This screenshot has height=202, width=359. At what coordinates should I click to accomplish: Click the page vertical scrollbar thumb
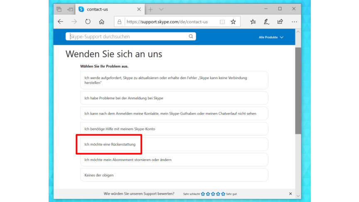pos(298,91)
